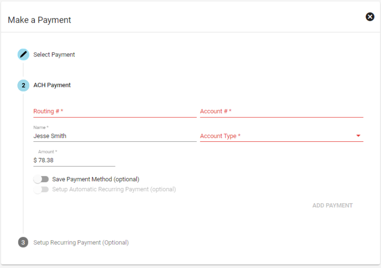The width and height of the screenshot is (381, 268).
Task: Select the Account Type field
Action: [x=282, y=136]
